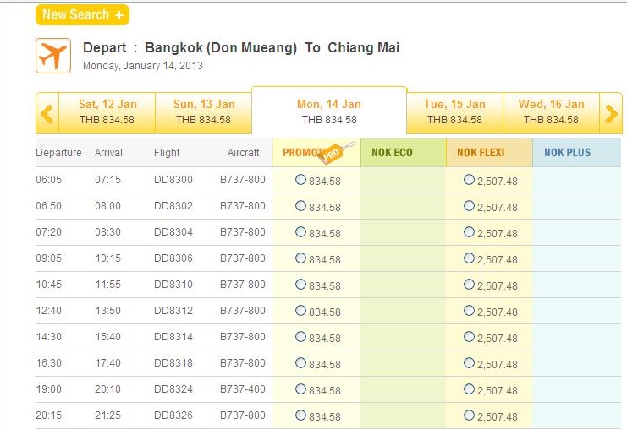Open the Wed, 16 Jan date tab
Viewport: 627px width, 429px height.
pyautogui.click(x=551, y=113)
